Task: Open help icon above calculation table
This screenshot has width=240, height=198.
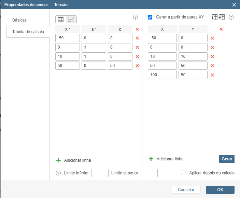Action: point(136,17)
